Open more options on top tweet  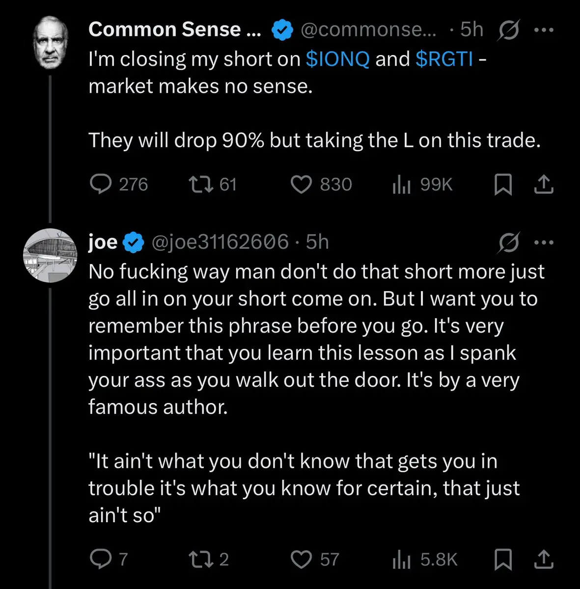click(544, 30)
